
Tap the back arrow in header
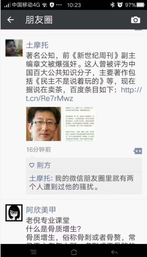[11, 20]
